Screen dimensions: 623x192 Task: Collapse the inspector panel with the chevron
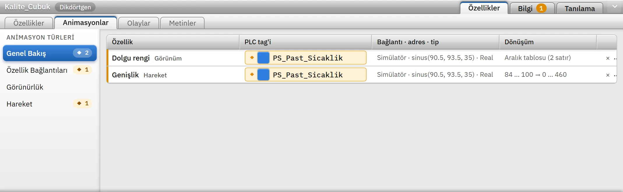pos(615,7)
